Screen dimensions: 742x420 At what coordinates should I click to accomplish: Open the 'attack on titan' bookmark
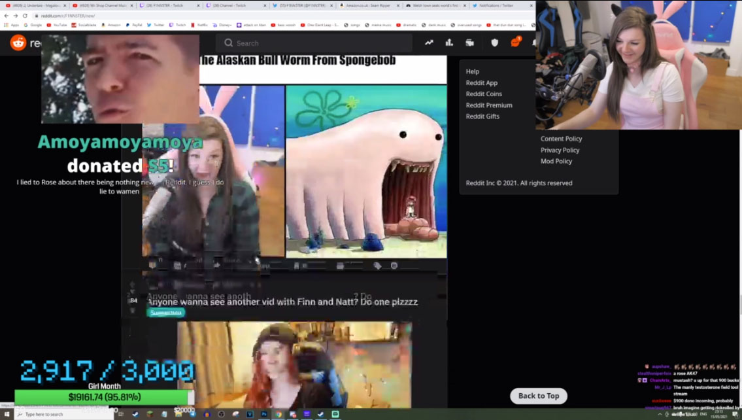[251, 25]
